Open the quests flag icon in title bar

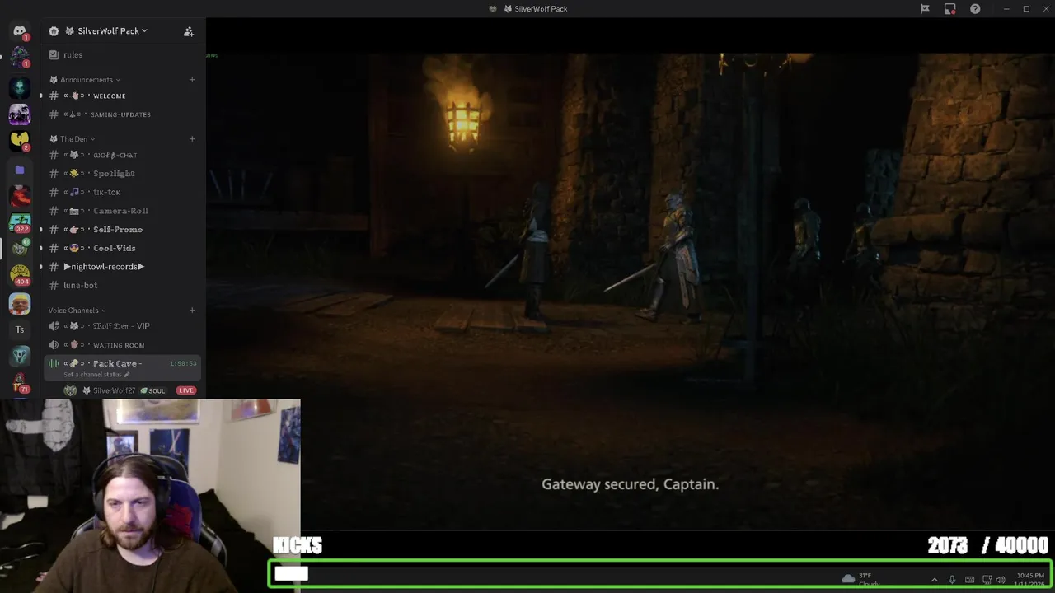(x=925, y=9)
